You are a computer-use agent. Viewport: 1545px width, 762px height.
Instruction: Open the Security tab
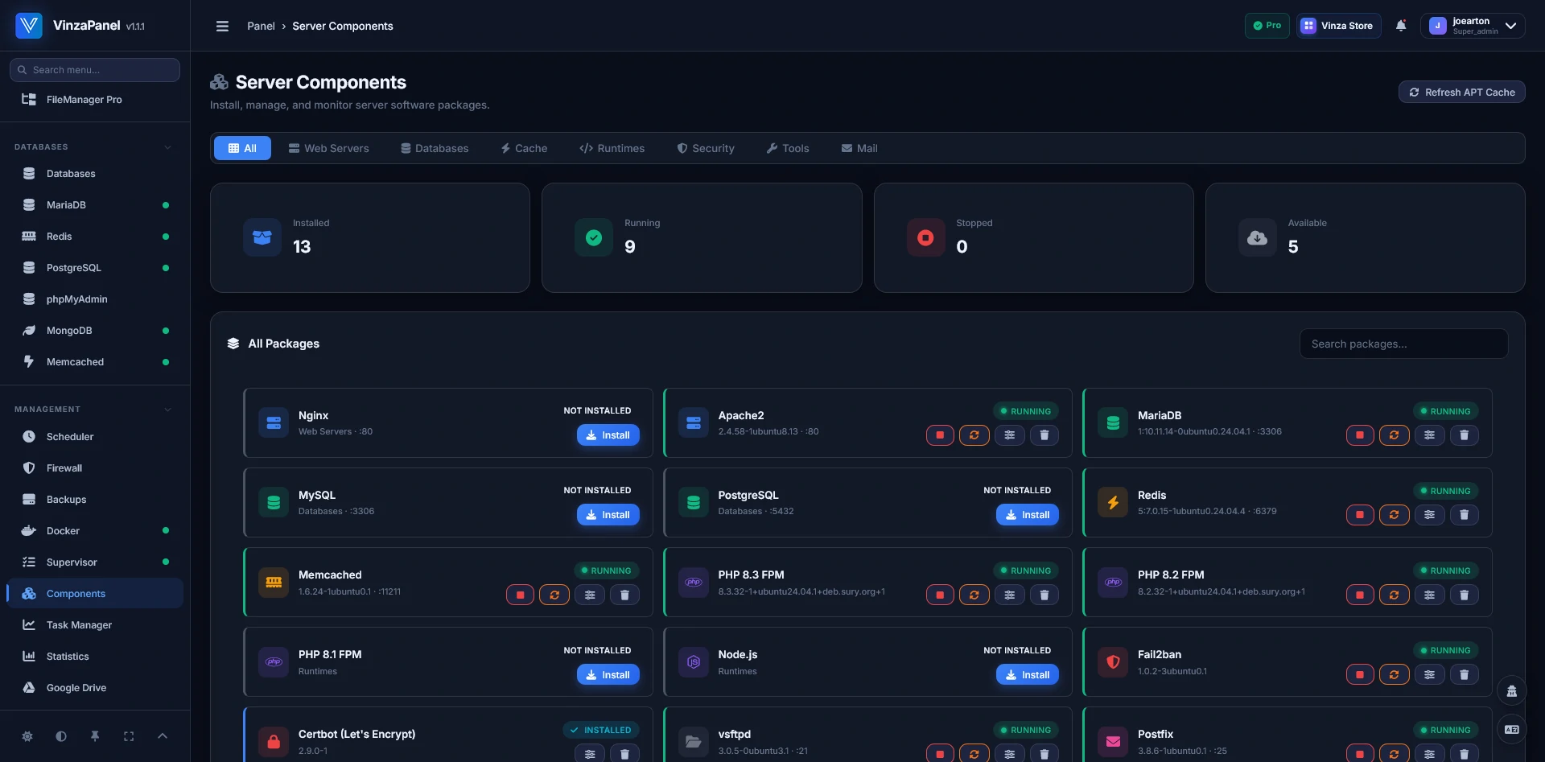(706, 148)
